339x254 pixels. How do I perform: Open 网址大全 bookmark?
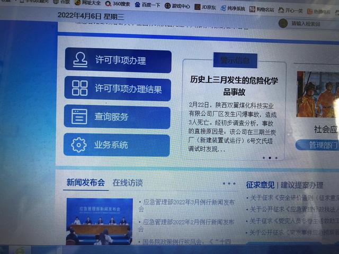pyautogui.click(x=88, y=3)
